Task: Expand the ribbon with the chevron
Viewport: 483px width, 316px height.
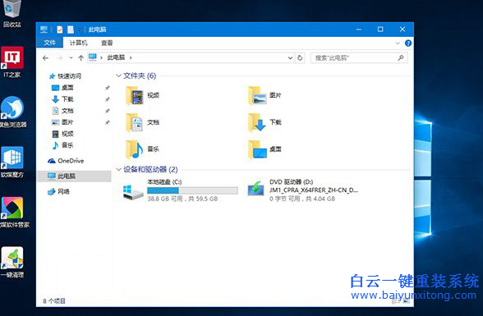Action: (x=398, y=44)
